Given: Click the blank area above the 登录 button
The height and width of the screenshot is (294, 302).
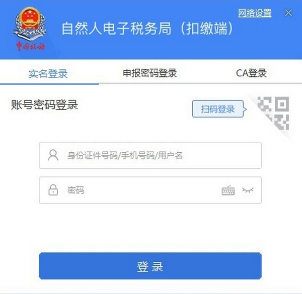Looking at the screenshot, I should click(150, 228).
